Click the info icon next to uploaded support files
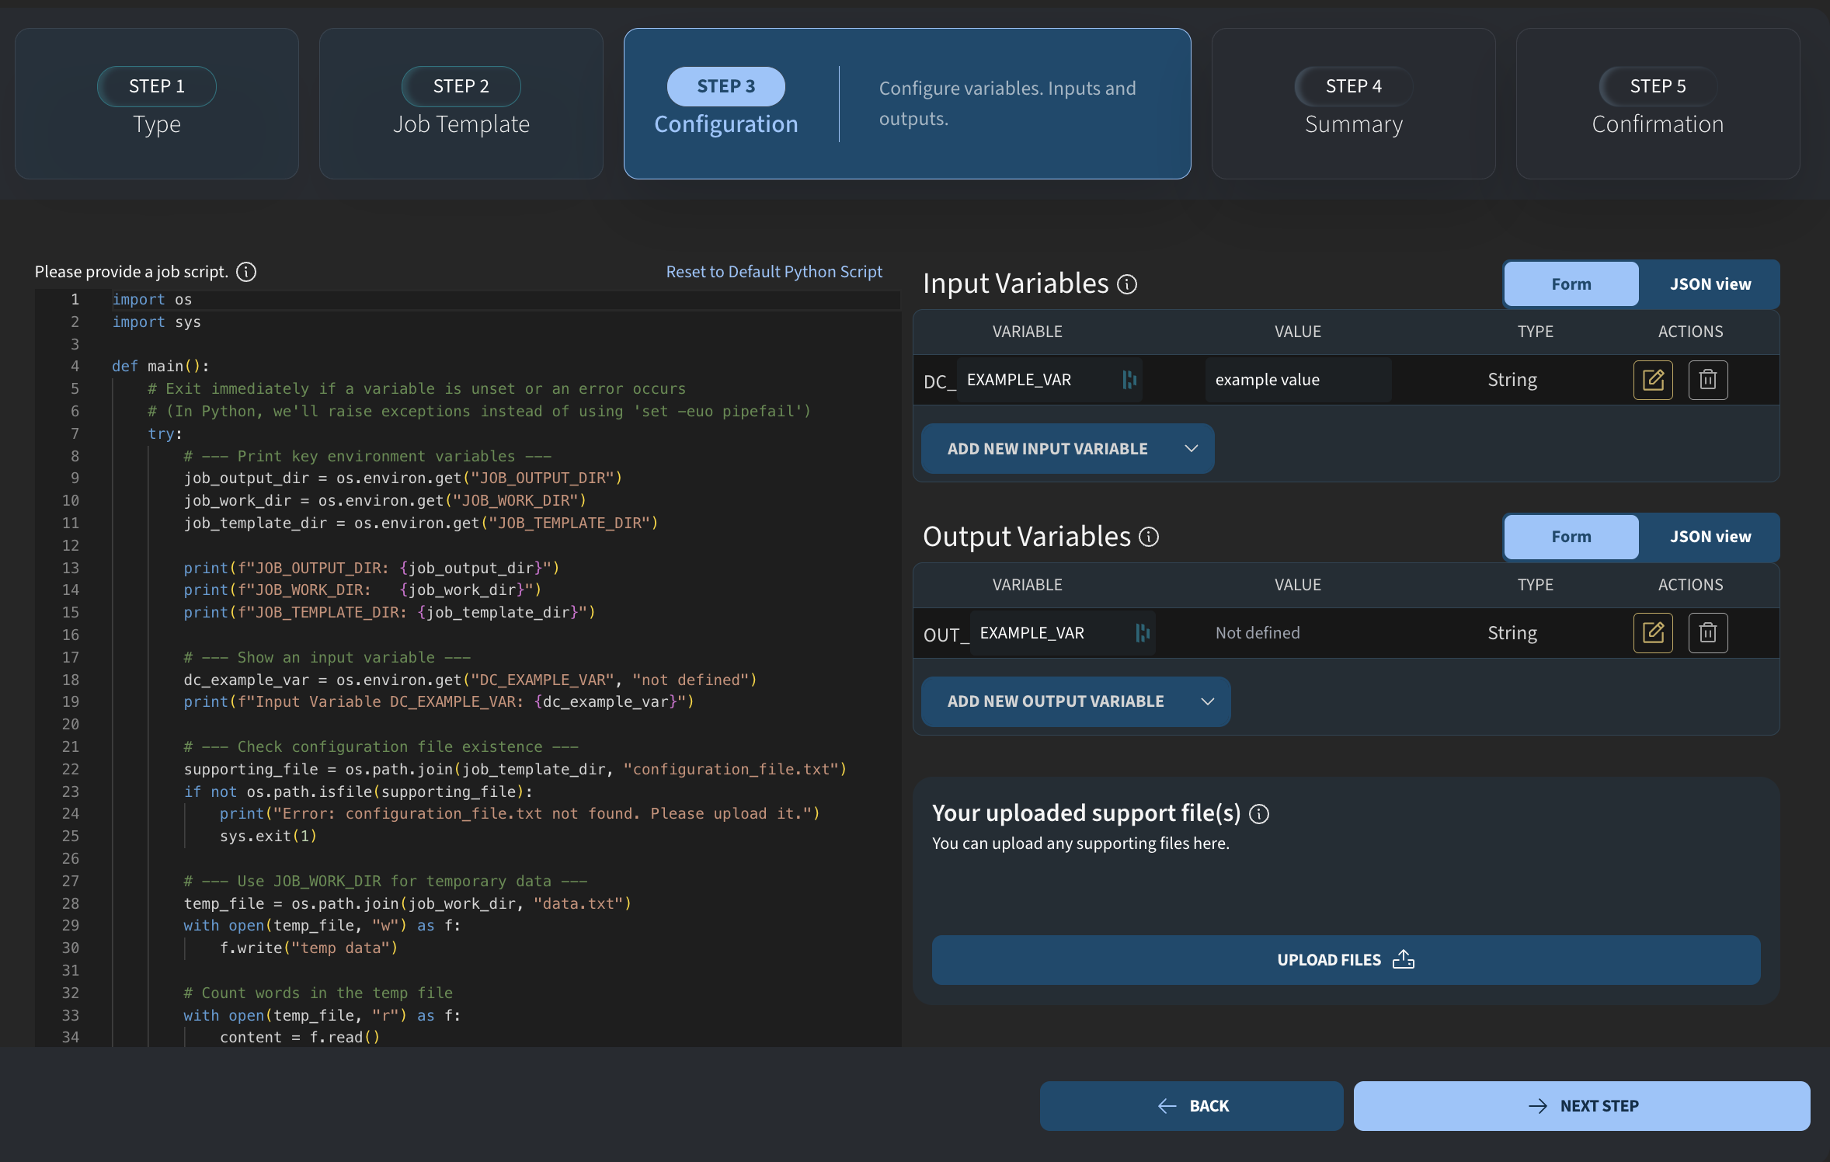 click(x=1259, y=813)
